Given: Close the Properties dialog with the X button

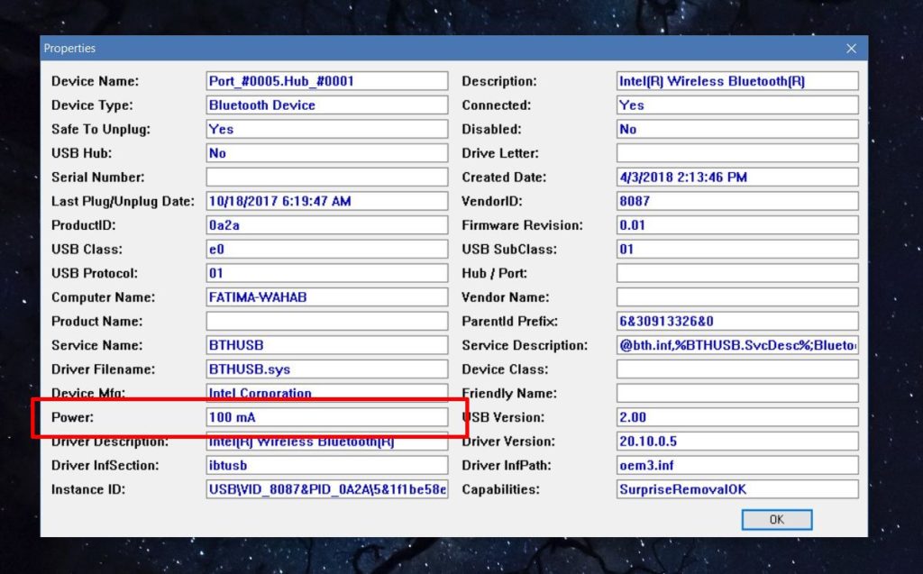Looking at the screenshot, I should (851, 48).
